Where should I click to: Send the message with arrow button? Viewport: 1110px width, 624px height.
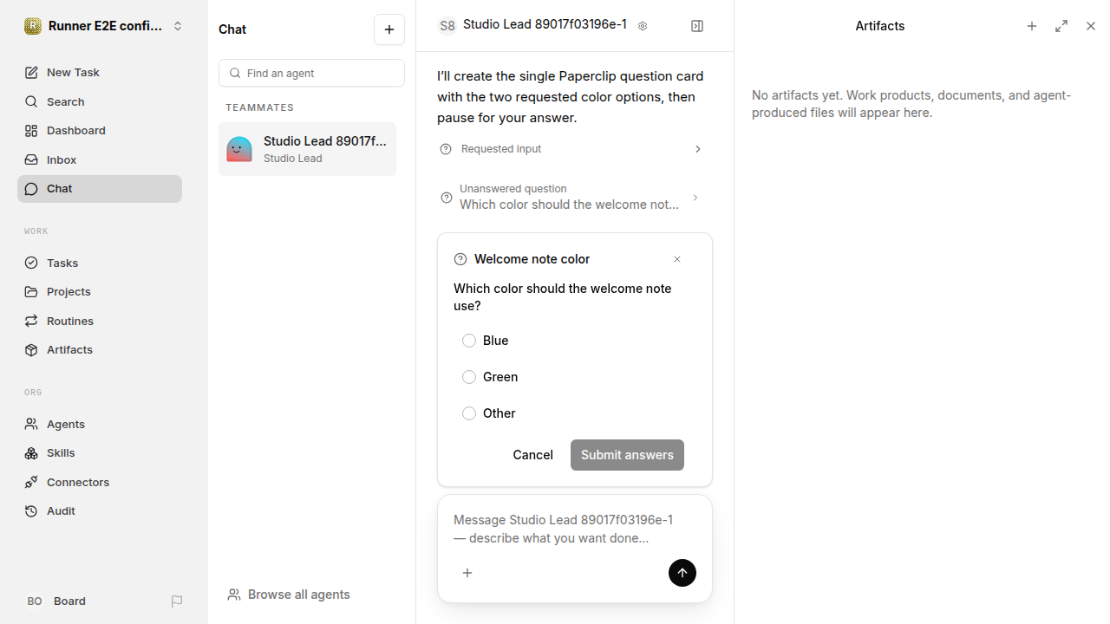click(682, 573)
